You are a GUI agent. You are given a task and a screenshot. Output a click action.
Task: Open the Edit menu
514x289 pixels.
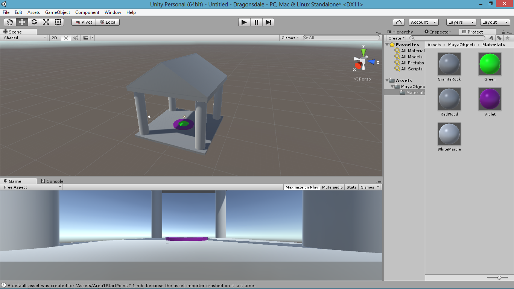[x=18, y=12]
